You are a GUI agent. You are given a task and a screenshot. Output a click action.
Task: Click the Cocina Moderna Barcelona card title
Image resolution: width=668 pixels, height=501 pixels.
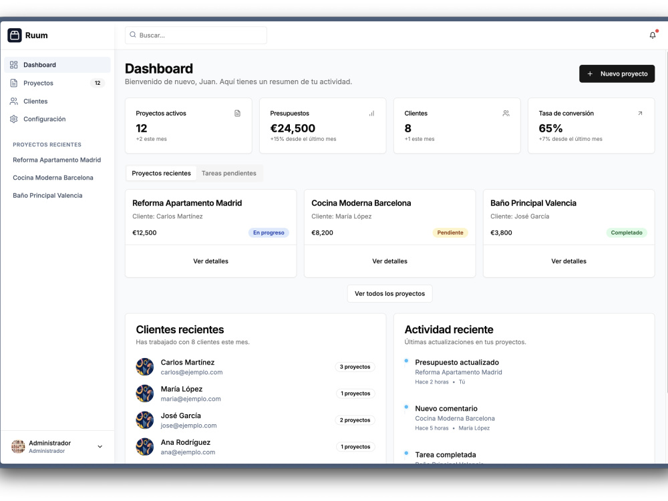361,203
